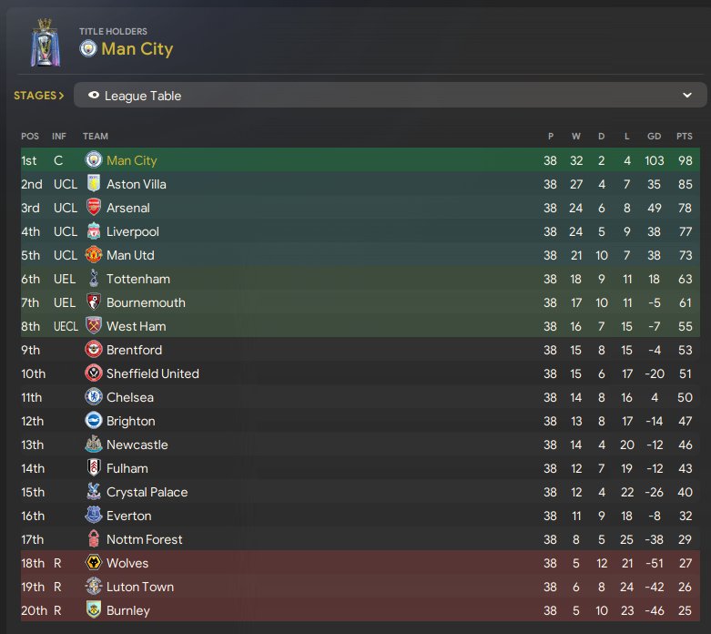Click the Premier League trophy icon

42,43
